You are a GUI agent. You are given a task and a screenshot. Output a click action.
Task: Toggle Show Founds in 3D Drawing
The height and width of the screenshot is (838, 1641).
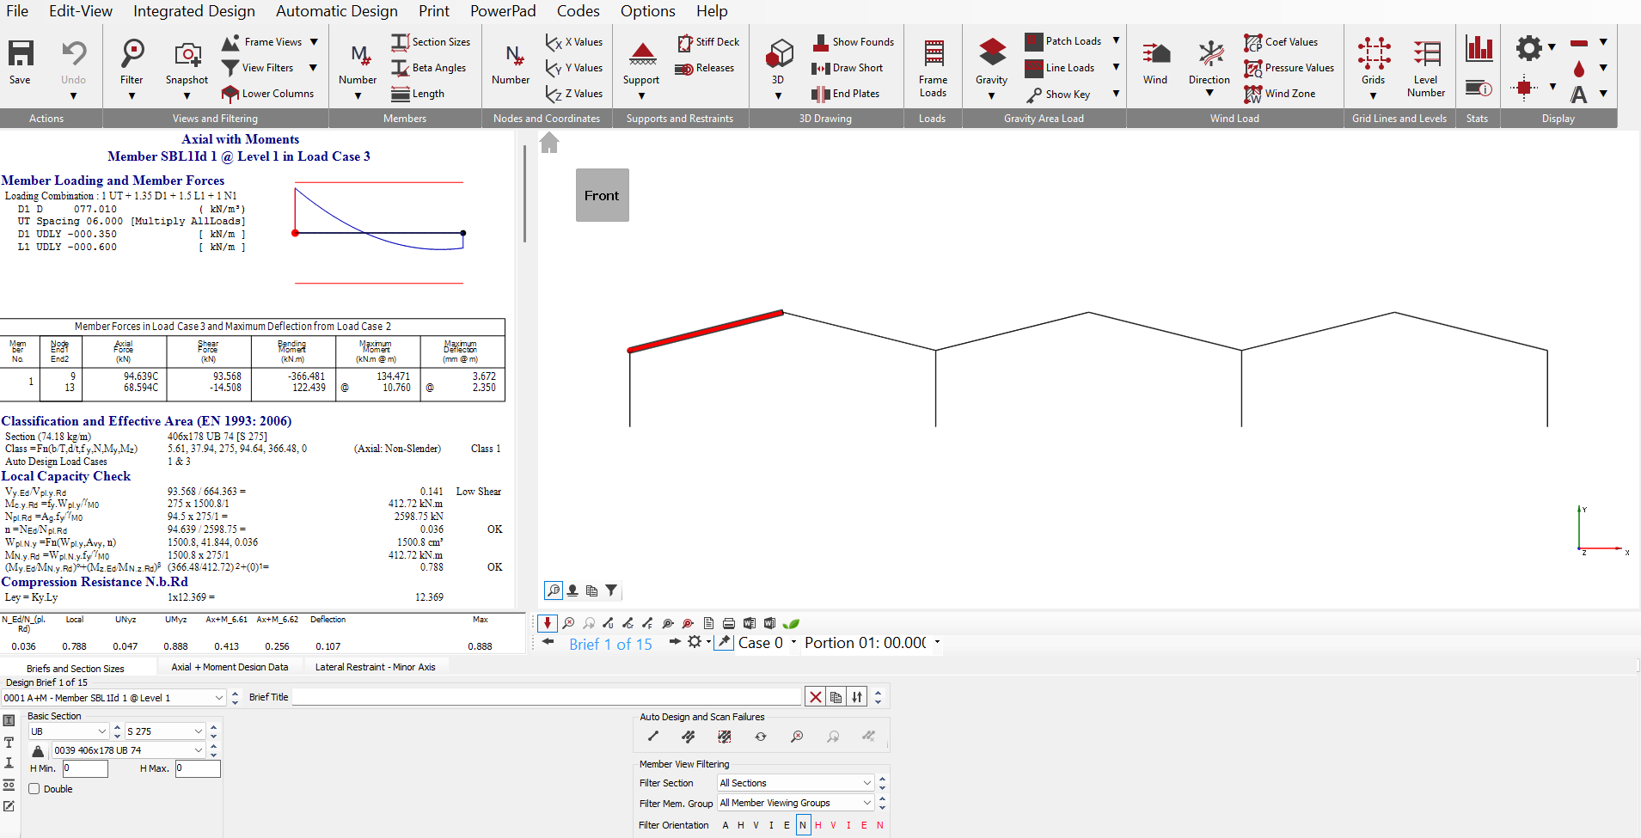pyautogui.click(x=854, y=42)
